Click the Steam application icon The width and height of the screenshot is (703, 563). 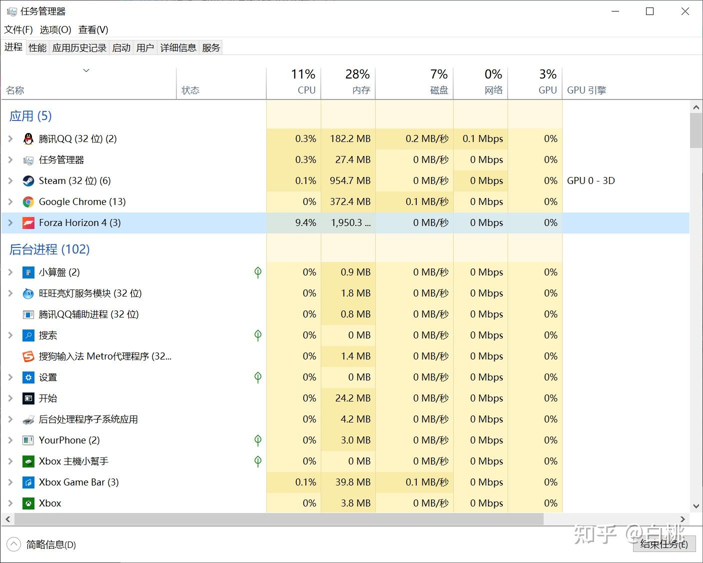tap(28, 180)
